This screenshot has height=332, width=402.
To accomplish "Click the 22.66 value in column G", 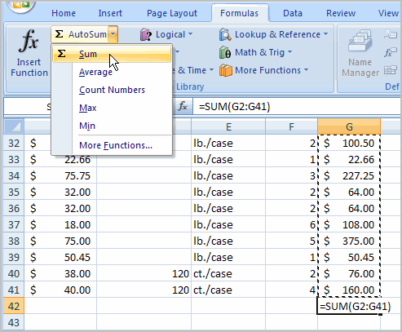I will coord(349,159).
